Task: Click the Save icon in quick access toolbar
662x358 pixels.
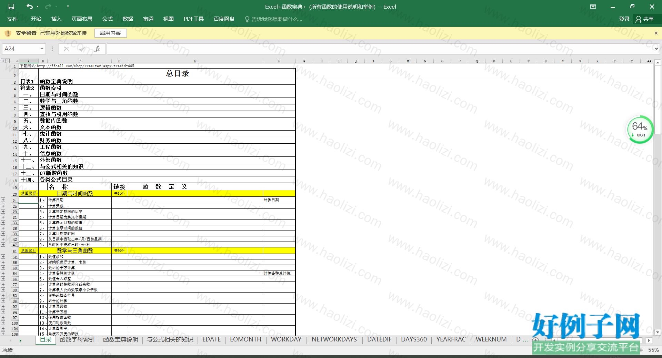Action: (11, 7)
